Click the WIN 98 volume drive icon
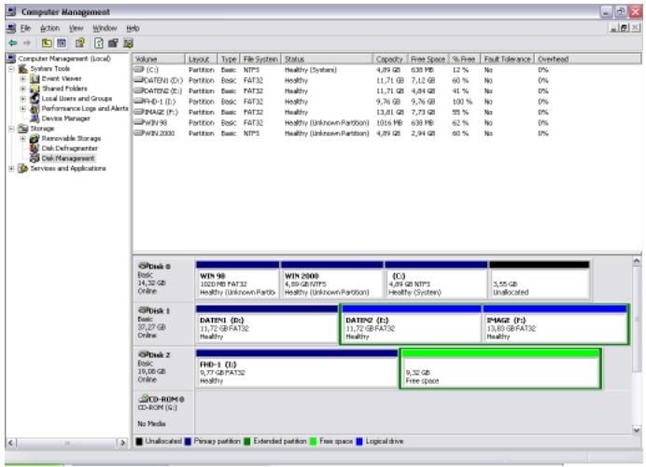The width and height of the screenshot is (646, 467). point(139,122)
